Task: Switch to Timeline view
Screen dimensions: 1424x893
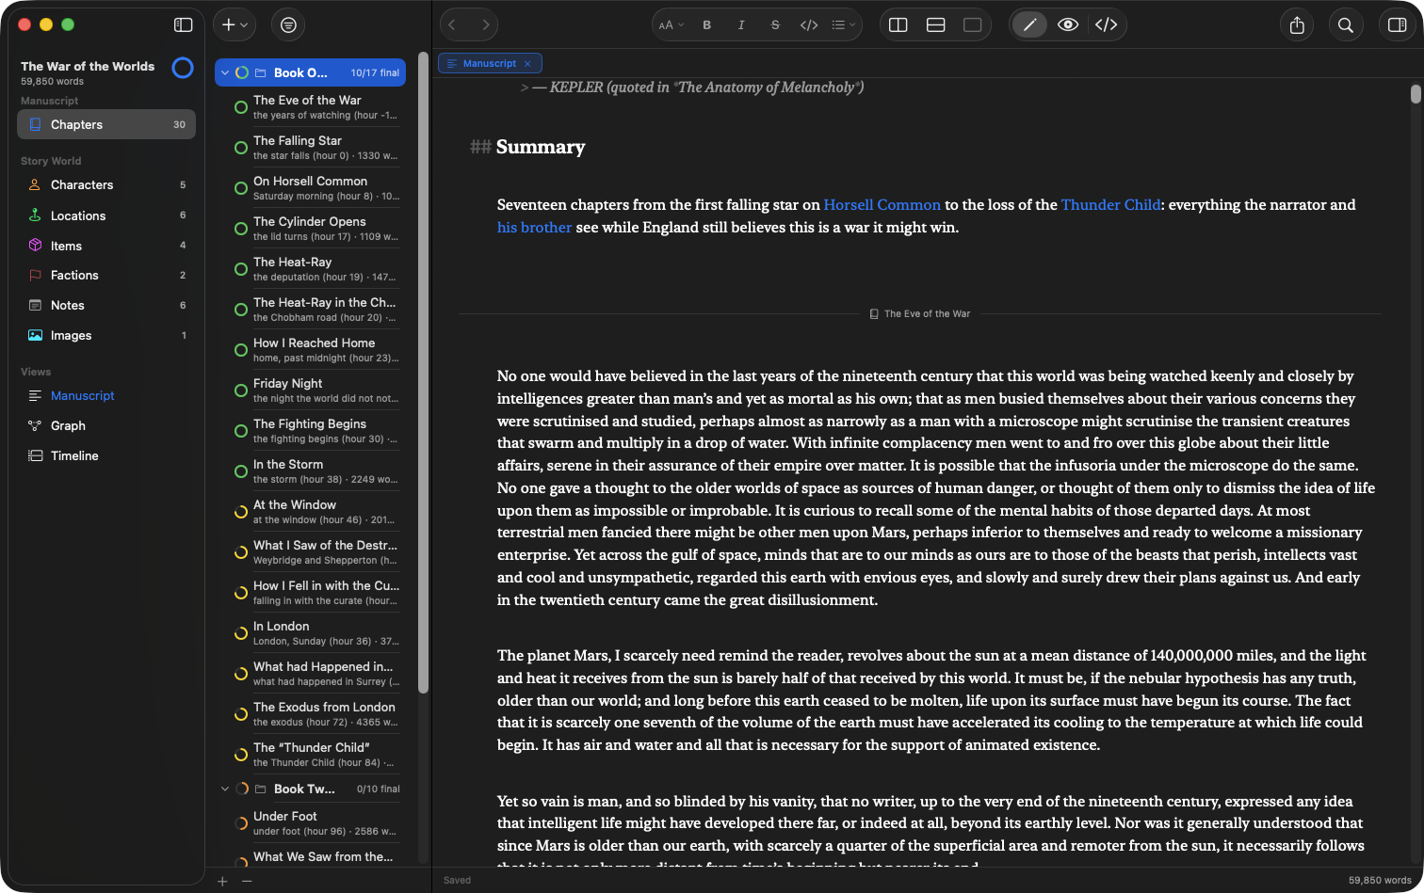Action: pyautogui.click(x=106, y=456)
